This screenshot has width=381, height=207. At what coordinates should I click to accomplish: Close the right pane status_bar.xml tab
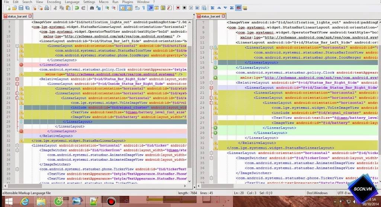tap(223, 16)
